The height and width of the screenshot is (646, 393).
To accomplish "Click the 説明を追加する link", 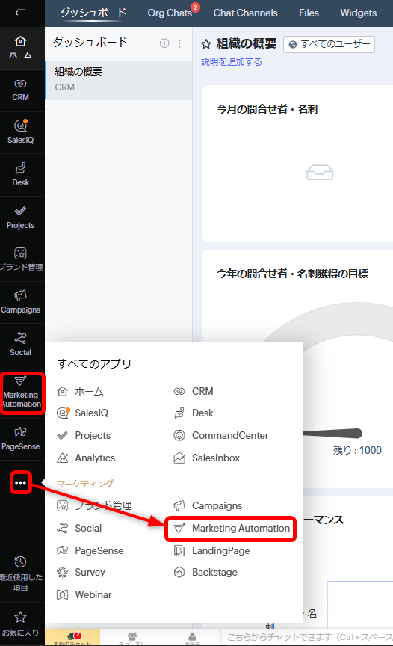I will point(232,62).
